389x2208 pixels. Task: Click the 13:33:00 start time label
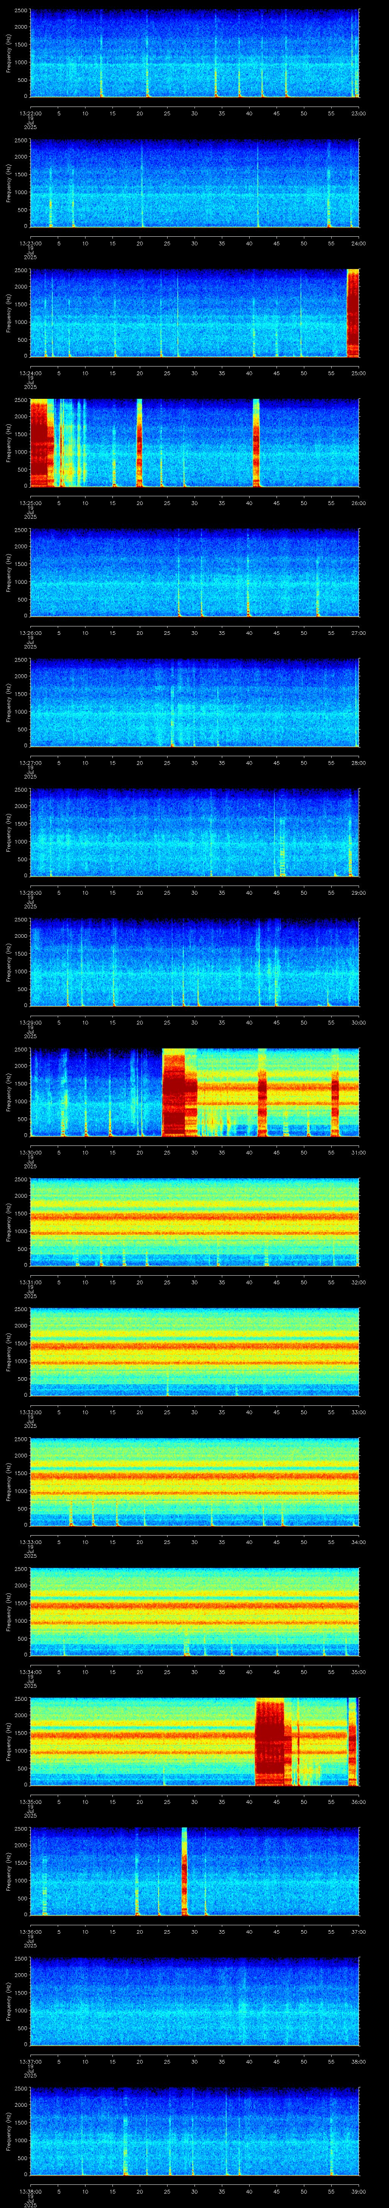30,1541
